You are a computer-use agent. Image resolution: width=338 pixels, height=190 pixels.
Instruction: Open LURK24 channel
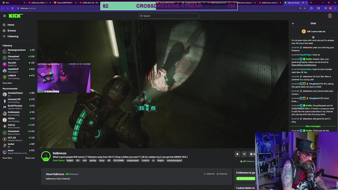coord(18,77)
